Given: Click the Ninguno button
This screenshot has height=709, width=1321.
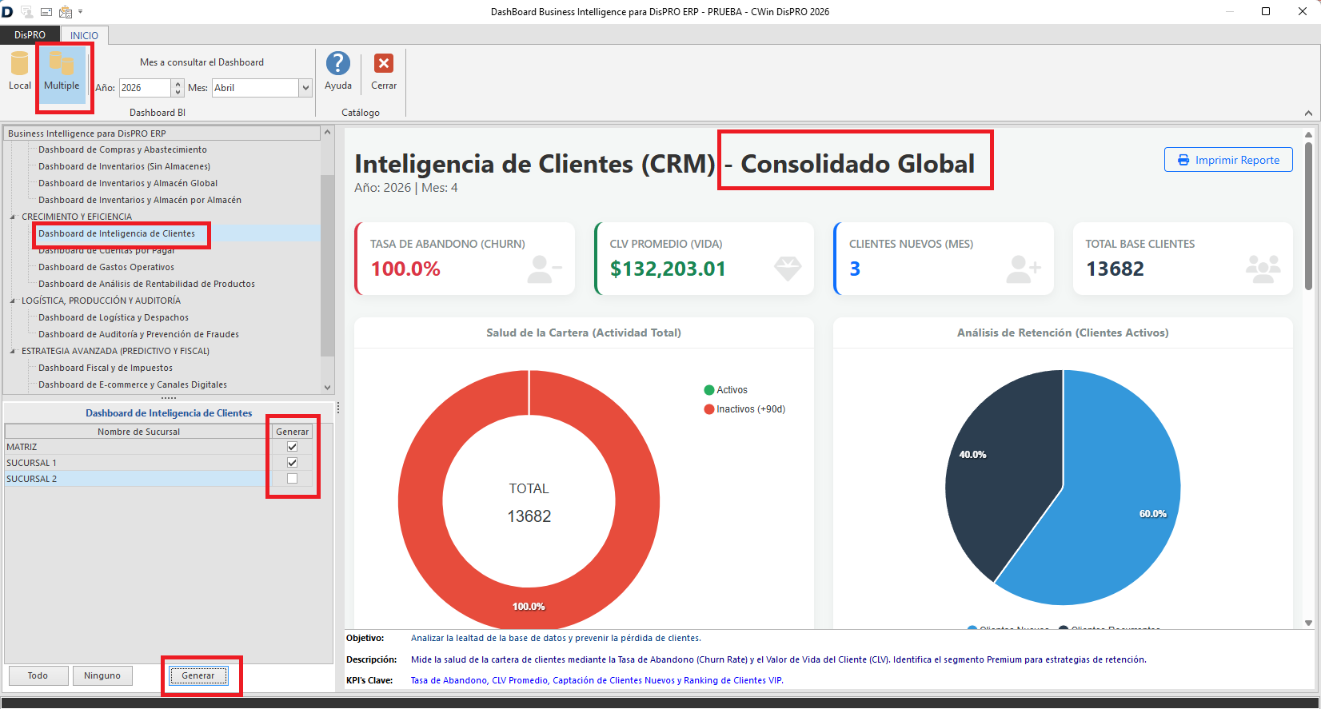Looking at the screenshot, I should click(102, 675).
